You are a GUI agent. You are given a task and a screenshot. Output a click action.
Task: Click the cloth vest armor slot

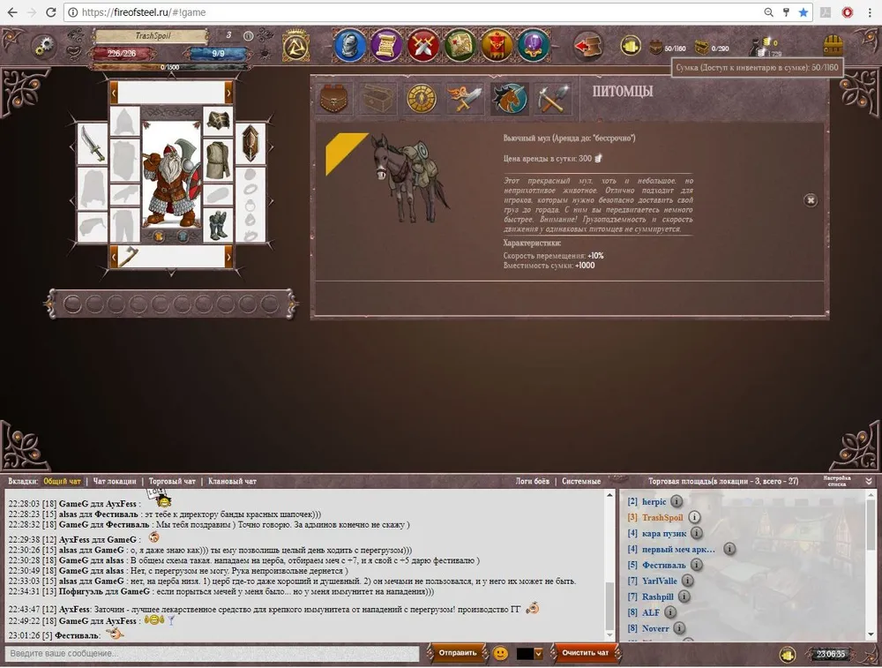click(218, 160)
